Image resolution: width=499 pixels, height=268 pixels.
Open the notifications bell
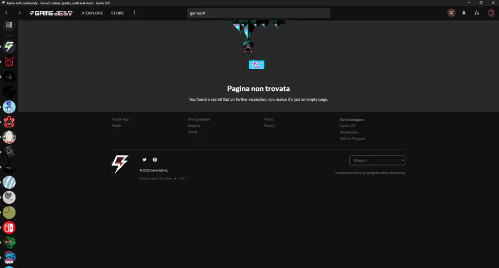point(464,13)
